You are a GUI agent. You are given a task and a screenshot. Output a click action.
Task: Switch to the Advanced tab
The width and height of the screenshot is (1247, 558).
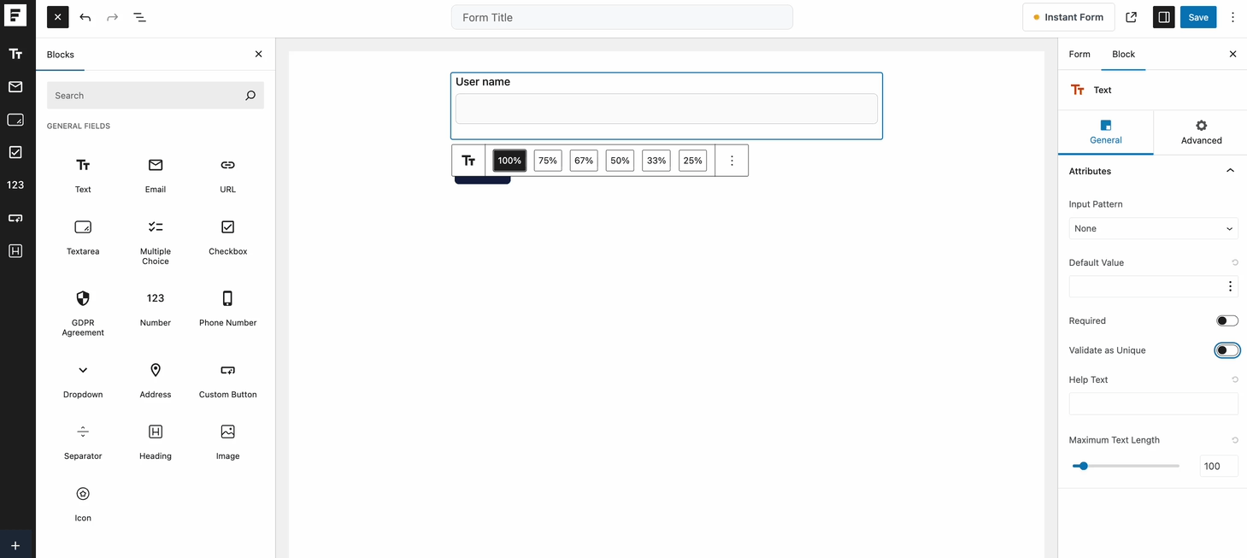(x=1200, y=132)
